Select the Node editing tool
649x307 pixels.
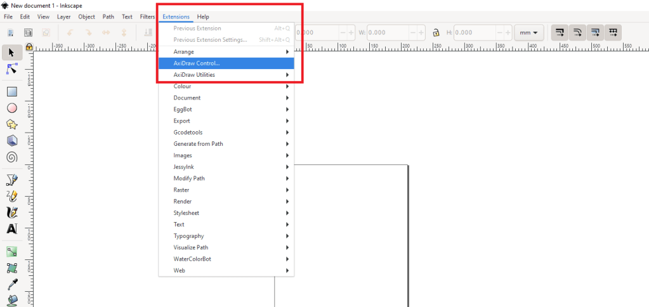click(x=11, y=69)
